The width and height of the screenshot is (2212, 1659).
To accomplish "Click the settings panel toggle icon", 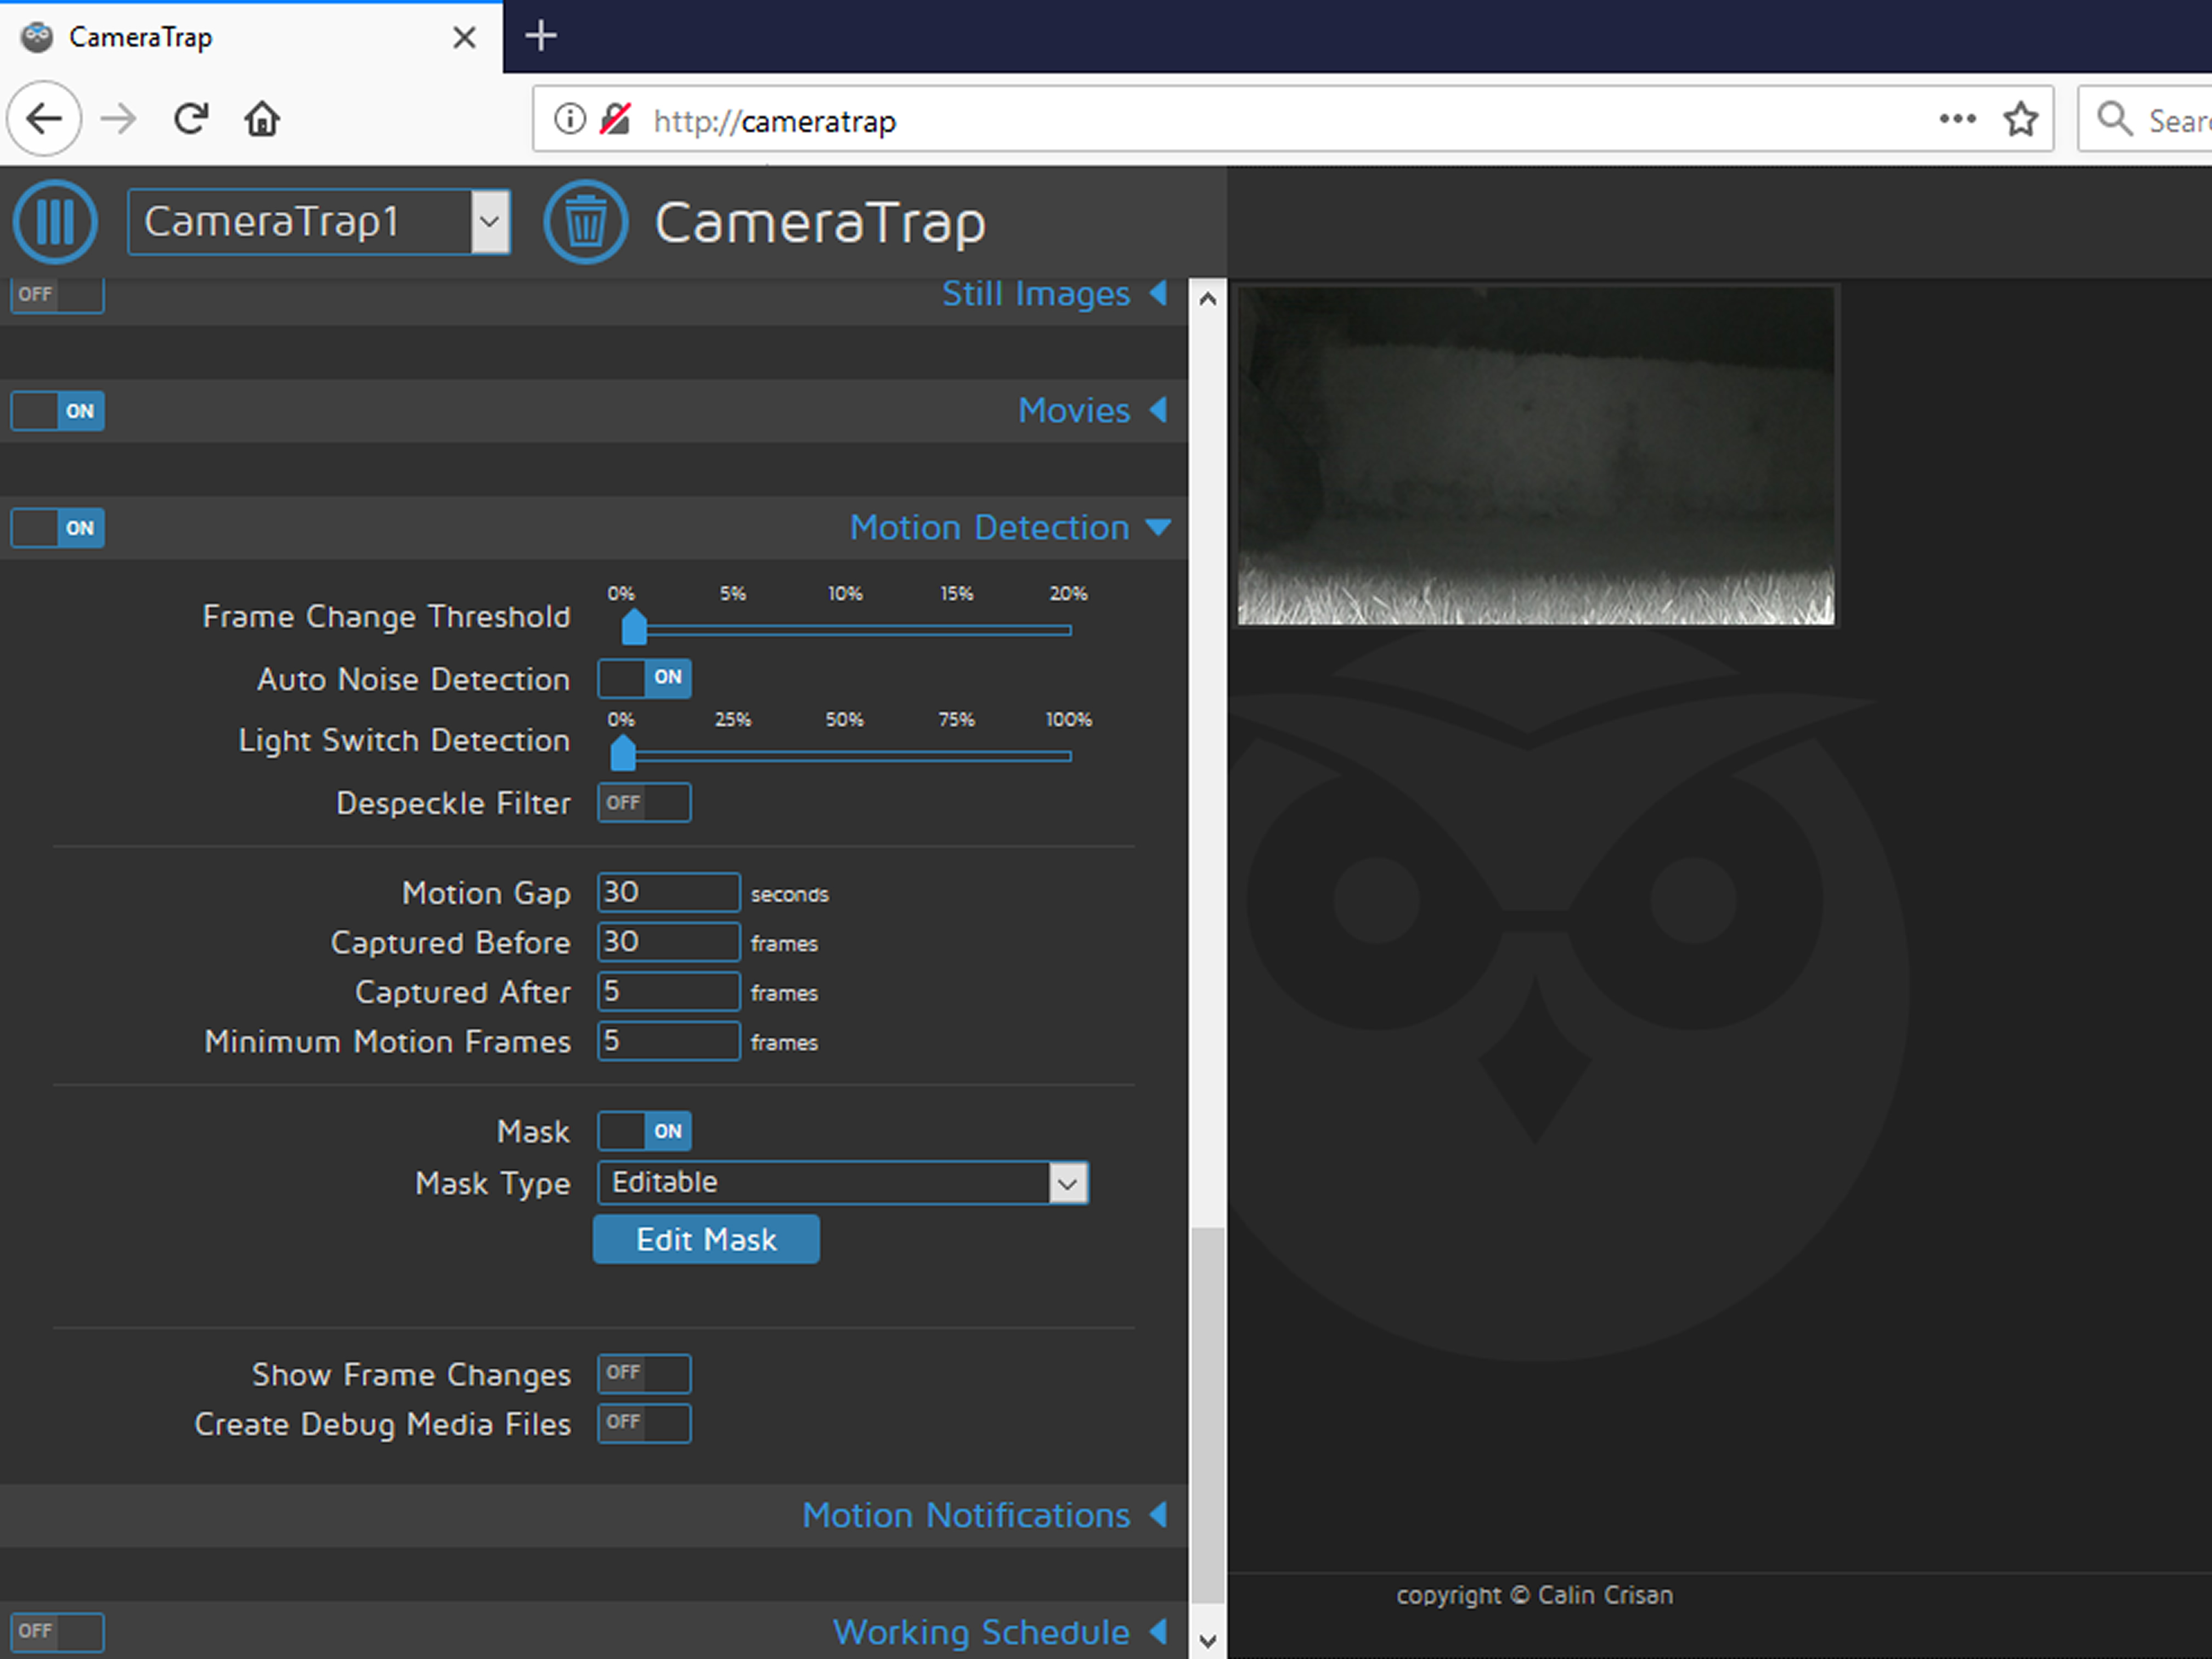I will pos(55,222).
